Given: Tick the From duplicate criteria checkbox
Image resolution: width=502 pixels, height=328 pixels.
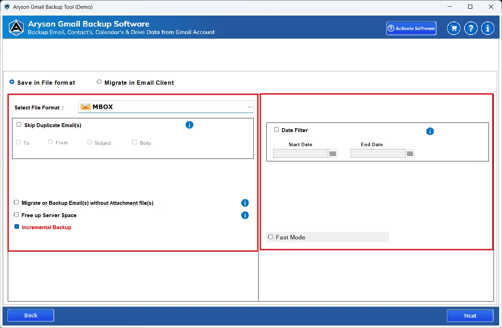Looking at the screenshot, I should 51,142.
